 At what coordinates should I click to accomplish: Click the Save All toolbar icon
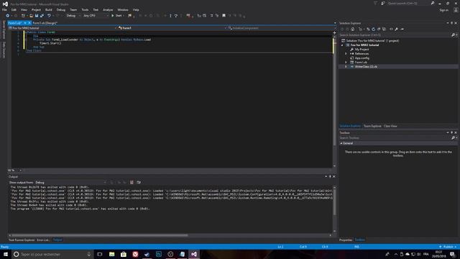pos(42,16)
